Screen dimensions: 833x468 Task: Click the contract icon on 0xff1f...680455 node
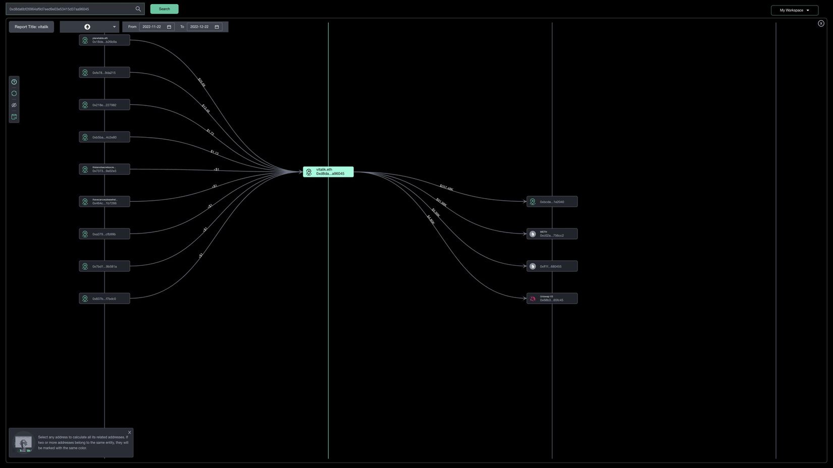click(x=533, y=266)
